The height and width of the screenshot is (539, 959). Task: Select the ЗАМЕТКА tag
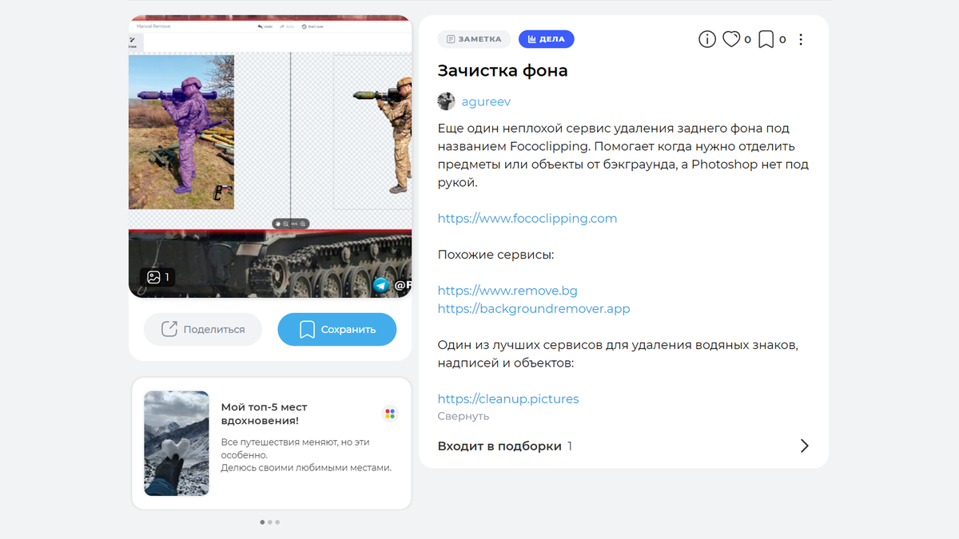click(x=474, y=39)
